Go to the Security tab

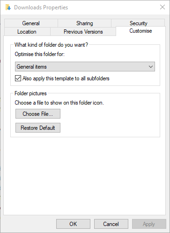pyautogui.click(x=138, y=23)
